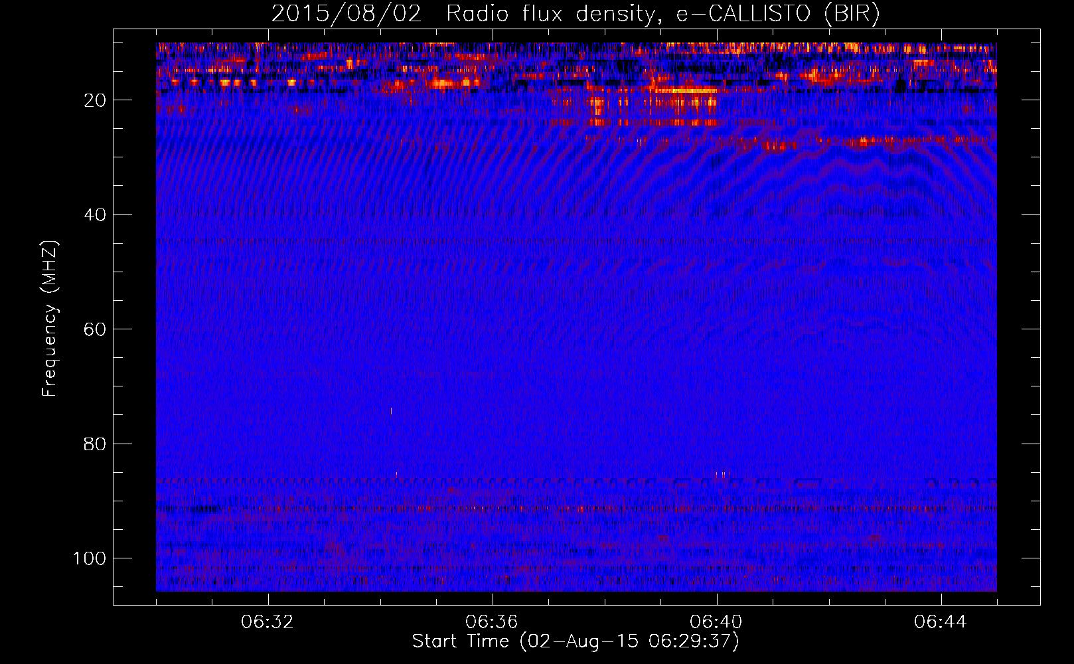Click the '06:36' time tick label
1074x664 pixels.
tap(492, 622)
